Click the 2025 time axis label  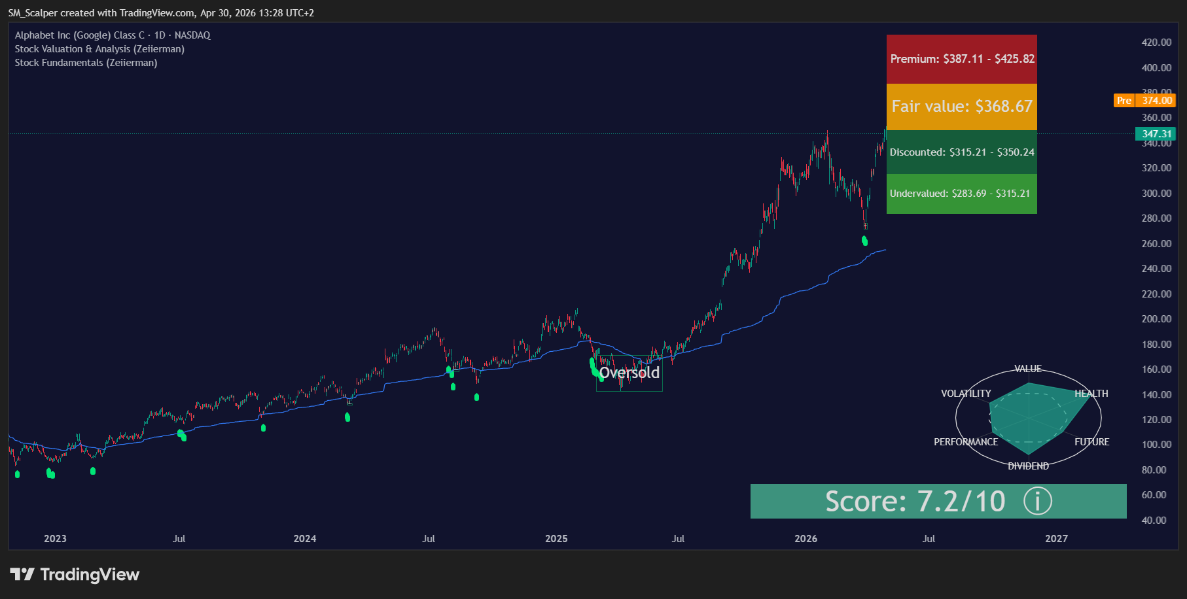pos(556,539)
